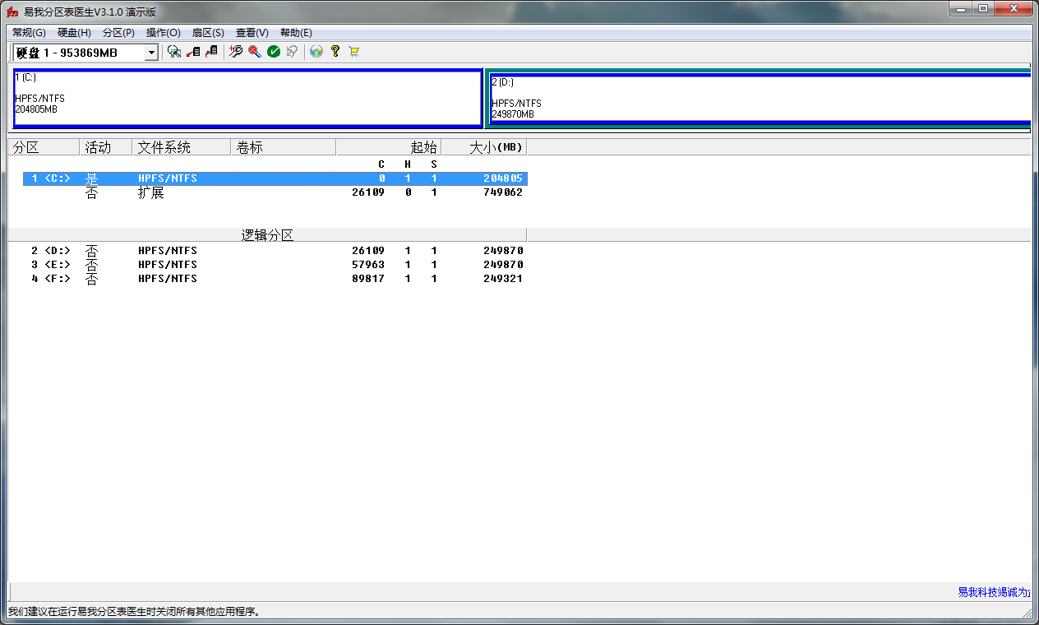The height and width of the screenshot is (625, 1039).
Task: Open the 操作(O) menu
Action: pos(163,33)
